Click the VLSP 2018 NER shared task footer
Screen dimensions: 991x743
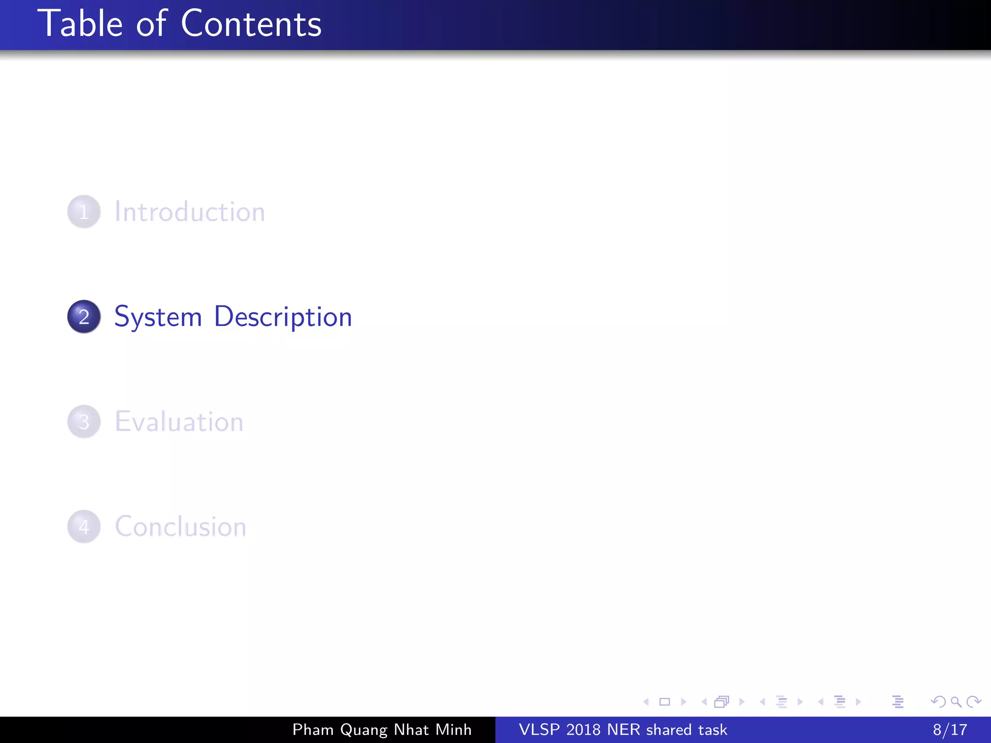click(x=623, y=729)
